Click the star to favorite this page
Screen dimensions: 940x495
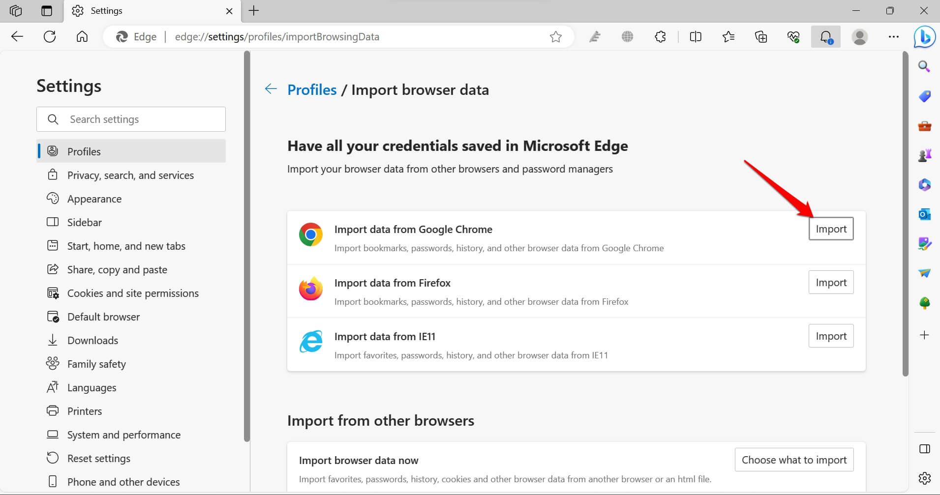(556, 37)
